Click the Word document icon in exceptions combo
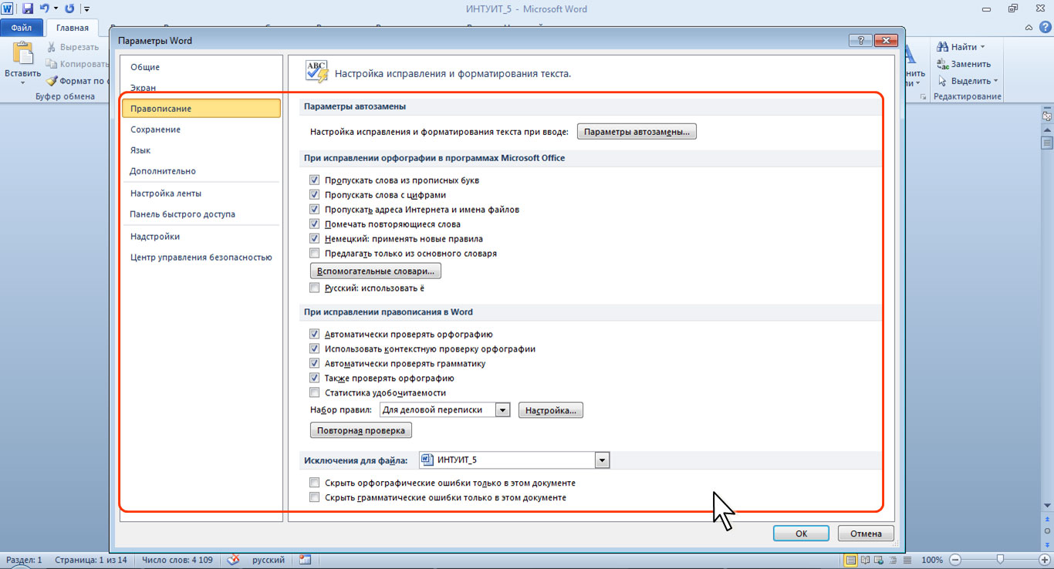The height and width of the screenshot is (569, 1054). click(427, 460)
